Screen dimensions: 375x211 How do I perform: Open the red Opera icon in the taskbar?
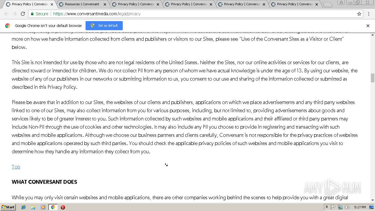pos(63,207)
